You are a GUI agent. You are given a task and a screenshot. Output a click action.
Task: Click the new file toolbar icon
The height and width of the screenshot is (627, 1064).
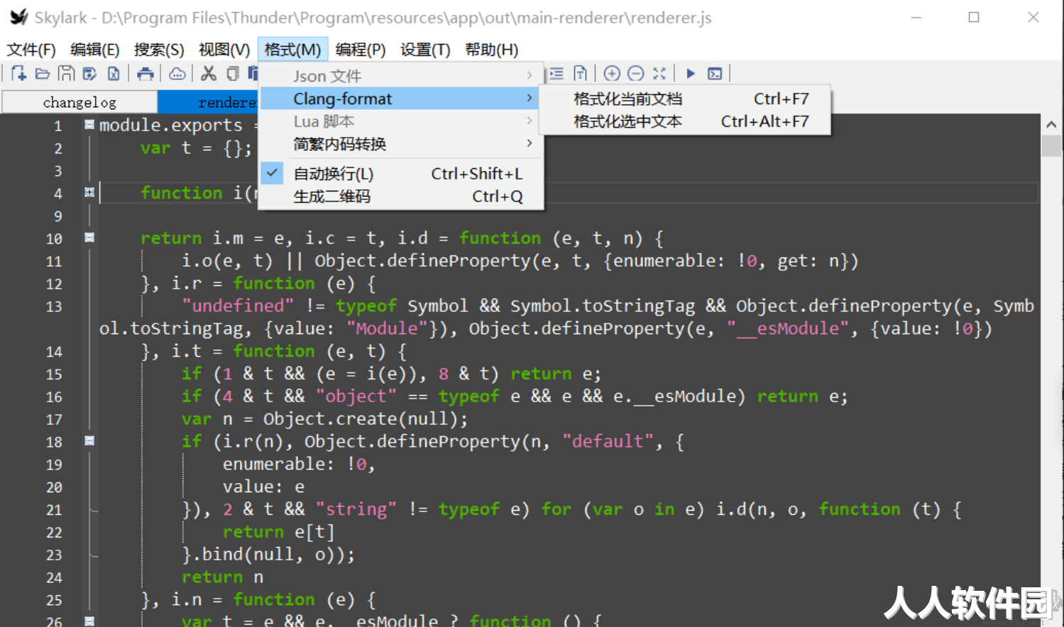point(18,73)
